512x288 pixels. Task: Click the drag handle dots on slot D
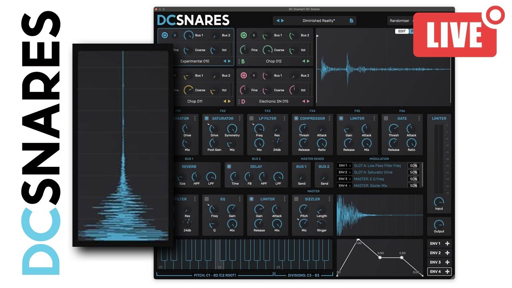239,101
